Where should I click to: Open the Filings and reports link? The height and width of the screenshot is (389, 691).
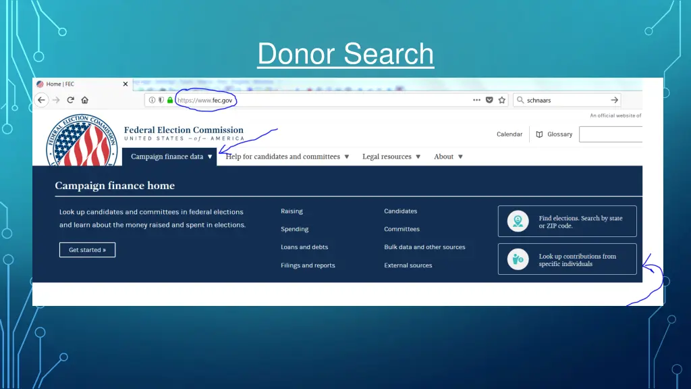tap(308, 265)
